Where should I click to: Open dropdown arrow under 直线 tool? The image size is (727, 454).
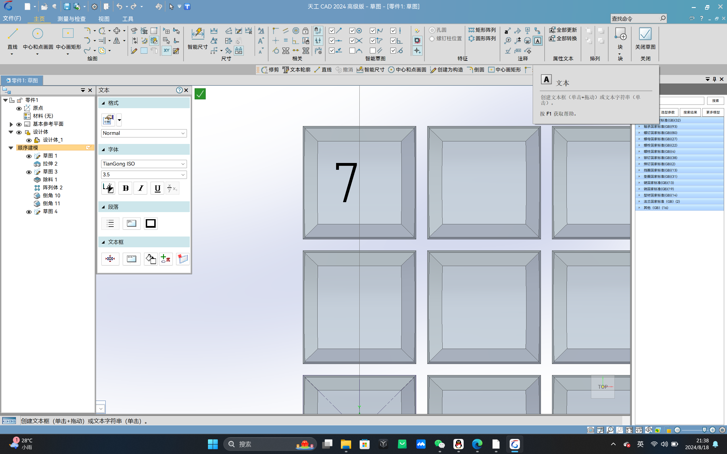point(12,54)
